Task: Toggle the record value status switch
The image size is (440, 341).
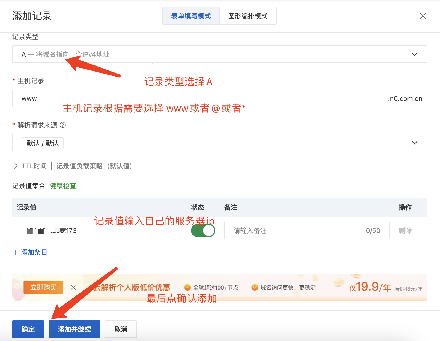Action: tap(203, 230)
